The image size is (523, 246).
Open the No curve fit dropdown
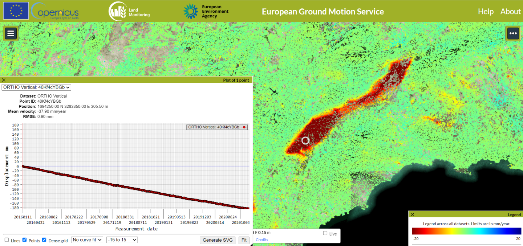87,239
